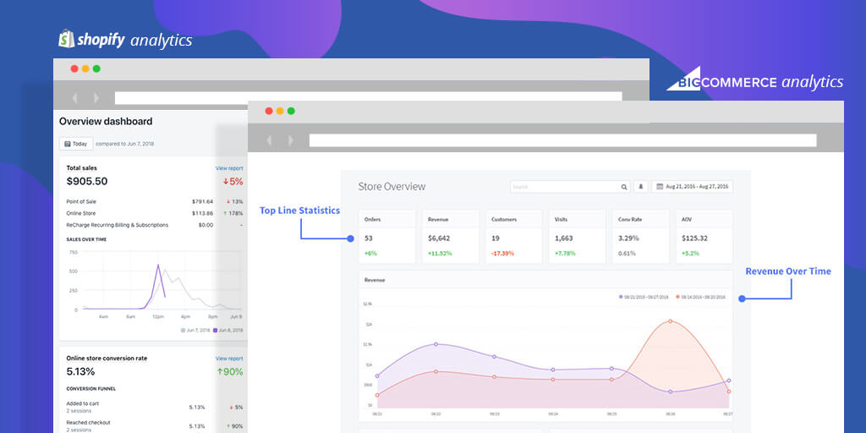Select the ReCharge Recurring Billing & Subscriptions row
Viewport: 866px width, 433px height.
tap(155, 225)
